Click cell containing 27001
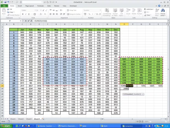Screen dimensions: 170x128 pos(124,89)
